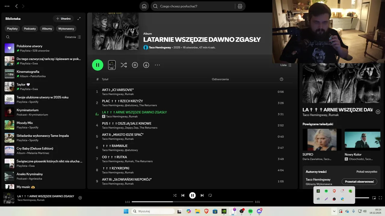Go back in navigation history
This screenshot has height=216, width=385.
(x=17, y=6)
